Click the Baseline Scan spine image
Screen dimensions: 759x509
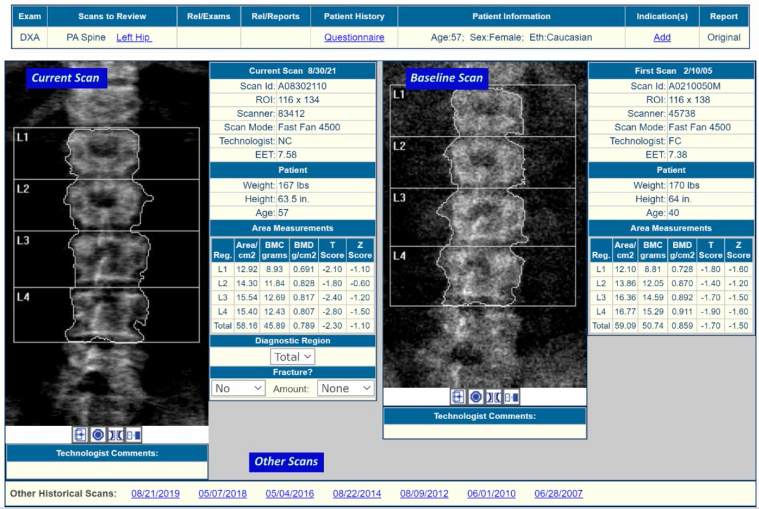click(x=484, y=224)
